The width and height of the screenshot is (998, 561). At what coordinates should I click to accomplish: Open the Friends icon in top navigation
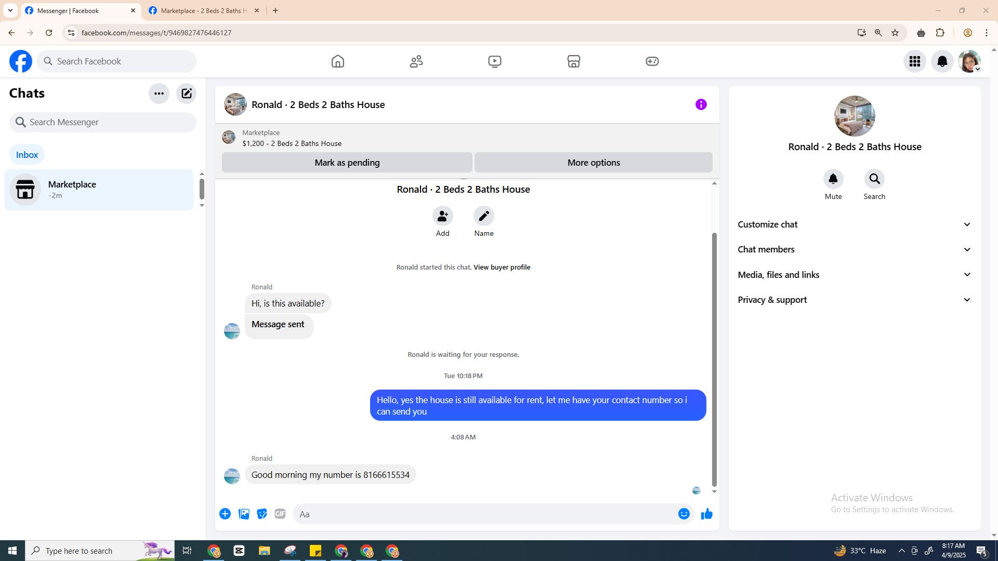[416, 61]
